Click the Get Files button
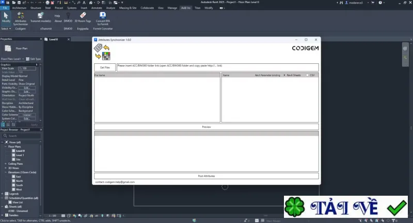The width and height of the screenshot is (413, 223). [105, 67]
